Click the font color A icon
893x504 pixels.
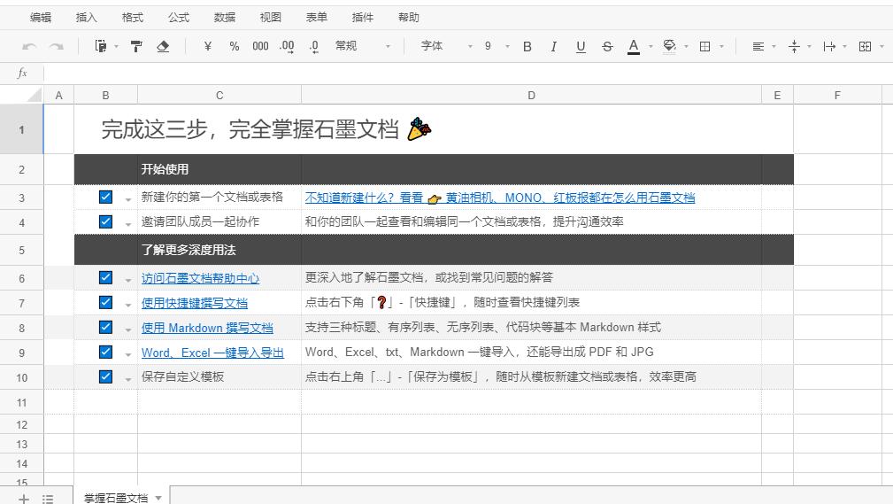[x=634, y=47]
